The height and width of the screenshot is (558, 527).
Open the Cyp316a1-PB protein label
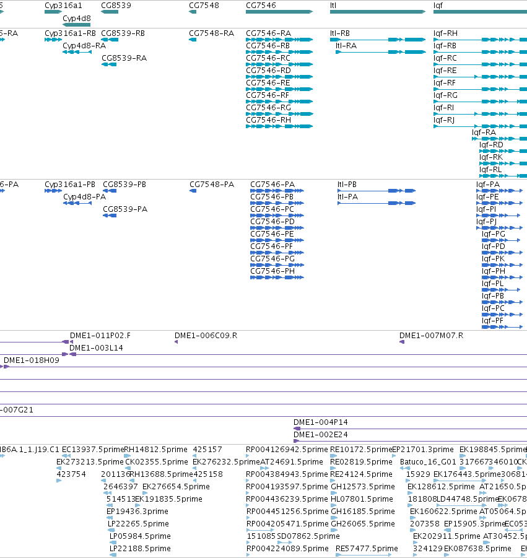[x=70, y=185]
